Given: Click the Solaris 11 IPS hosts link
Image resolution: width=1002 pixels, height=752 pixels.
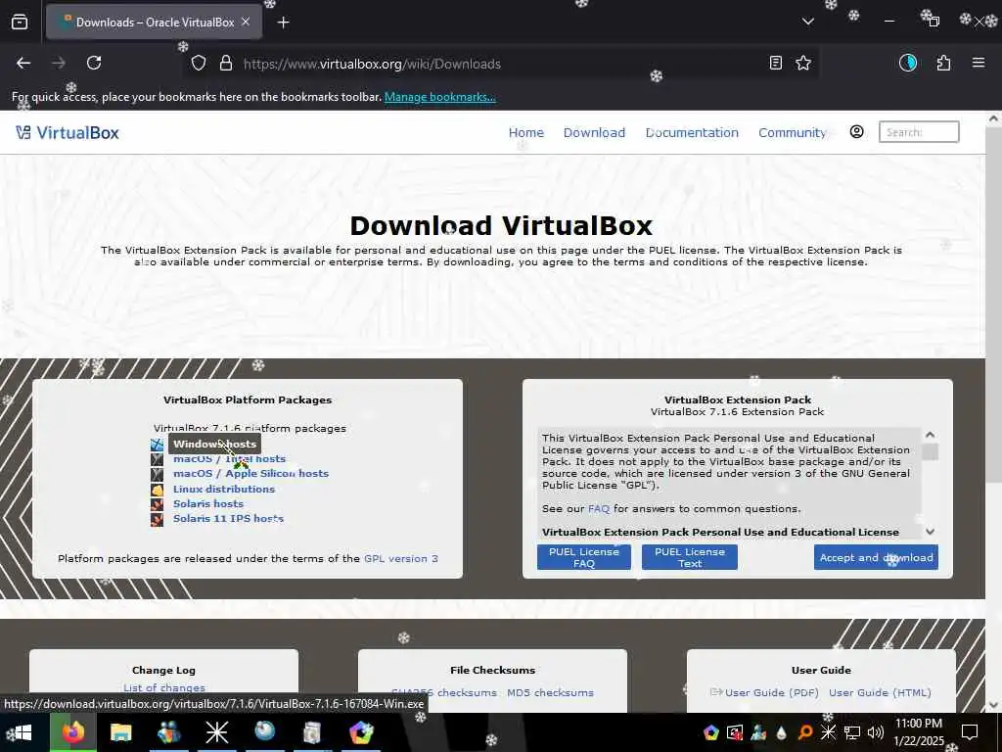Looking at the screenshot, I should pos(228,518).
